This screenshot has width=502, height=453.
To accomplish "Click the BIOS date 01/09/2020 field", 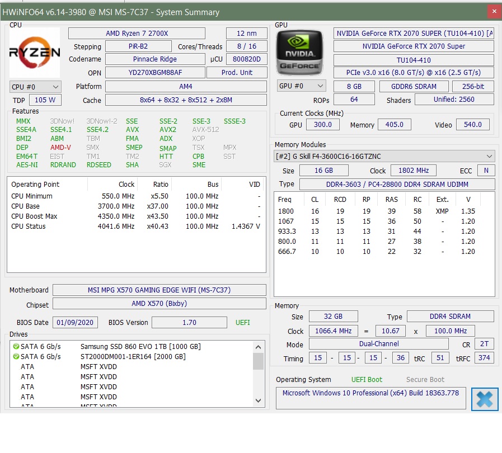I will pyautogui.click(x=75, y=322).
